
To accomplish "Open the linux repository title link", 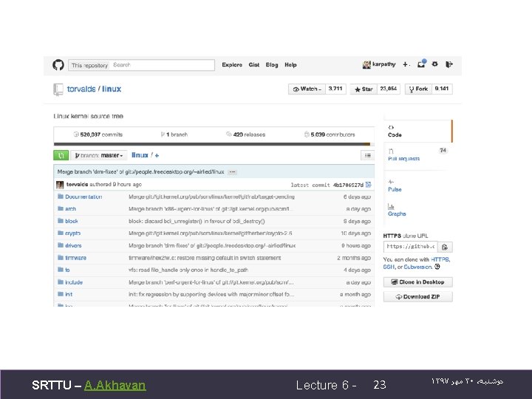I will pos(112,89).
